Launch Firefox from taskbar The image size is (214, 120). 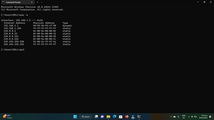pos(127,117)
